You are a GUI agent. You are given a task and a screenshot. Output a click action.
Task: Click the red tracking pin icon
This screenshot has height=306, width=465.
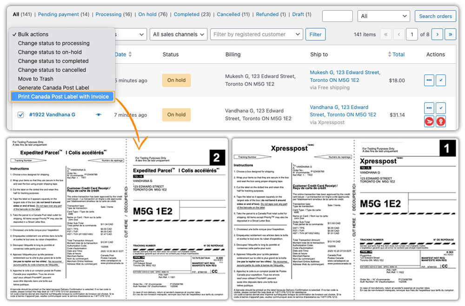(x=441, y=122)
